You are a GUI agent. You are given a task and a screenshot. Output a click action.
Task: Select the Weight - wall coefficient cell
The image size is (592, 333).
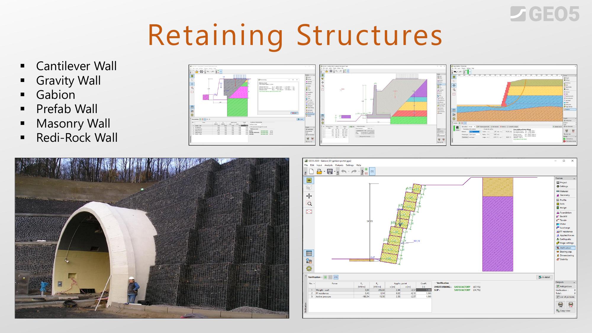[424, 290]
